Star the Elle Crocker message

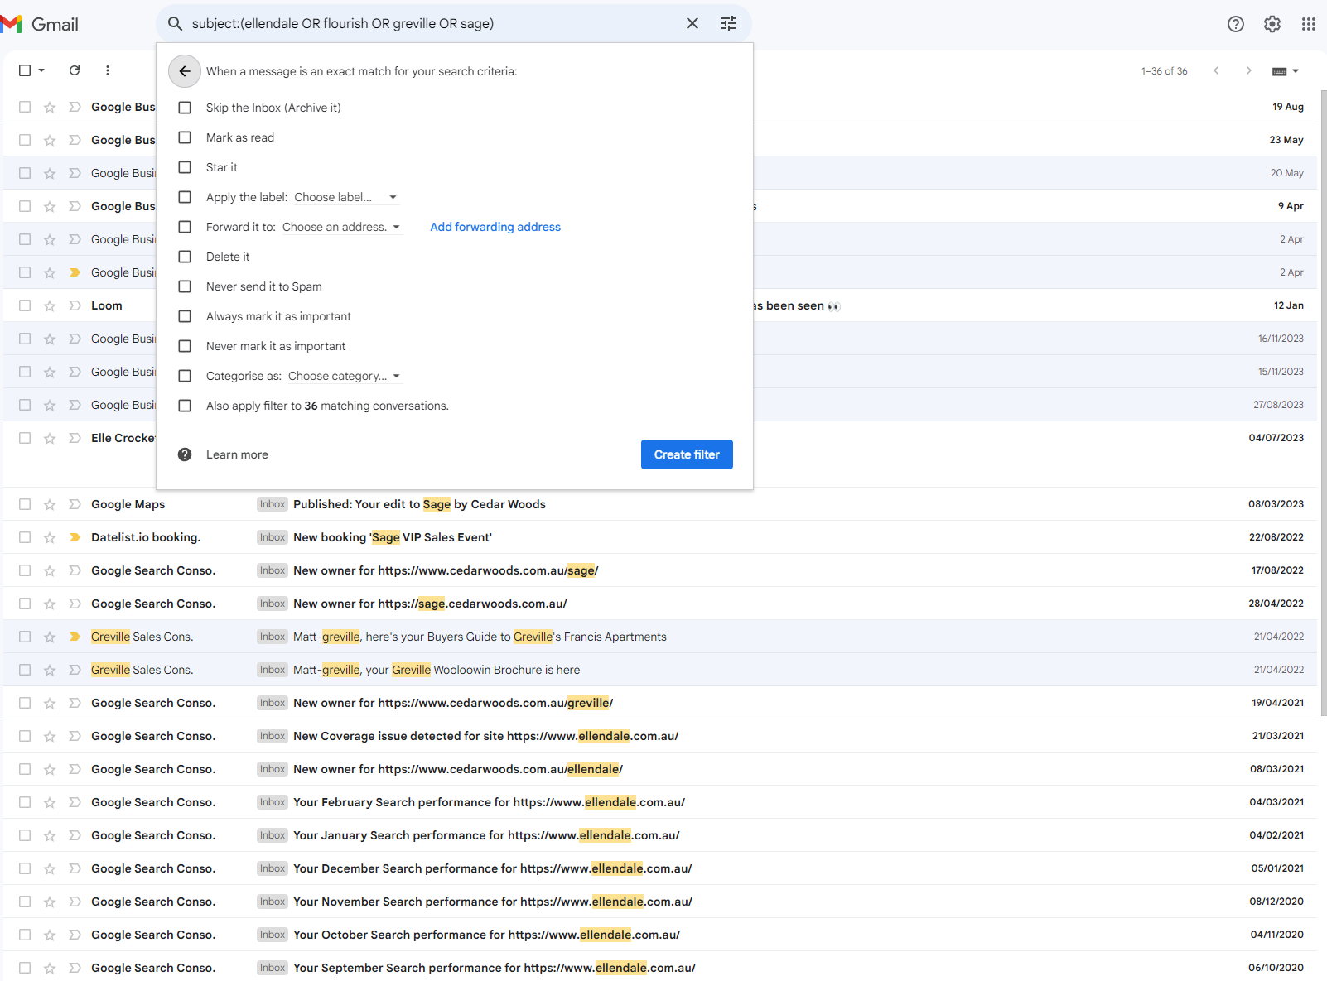(x=50, y=438)
